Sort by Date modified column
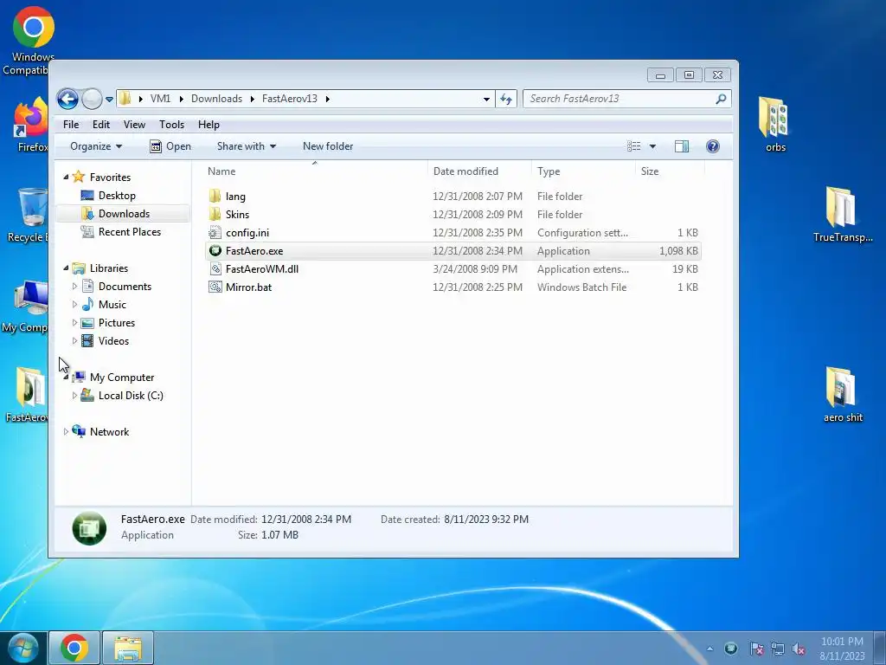The height and width of the screenshot is (665, 886). pyautogui.click(x=465, y=171)
